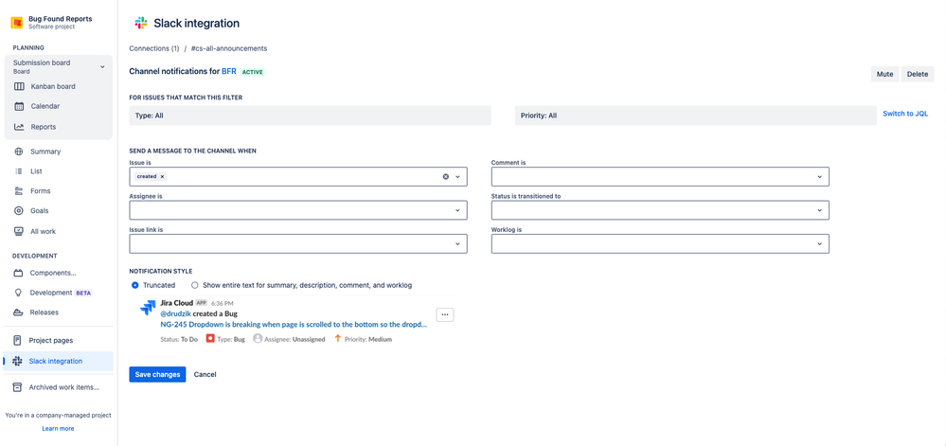
Task: Open the BFR project link
Action: (228, 71)
